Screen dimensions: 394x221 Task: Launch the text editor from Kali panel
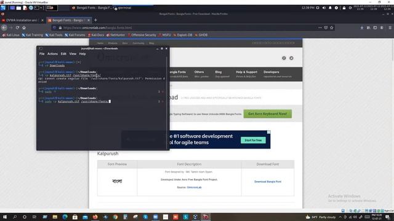pyautogui.click(x=25, y=8)
